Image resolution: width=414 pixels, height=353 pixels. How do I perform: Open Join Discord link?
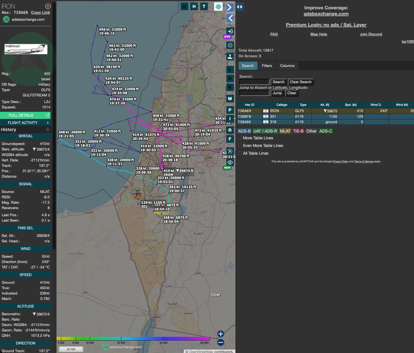(x=371, y=34)
